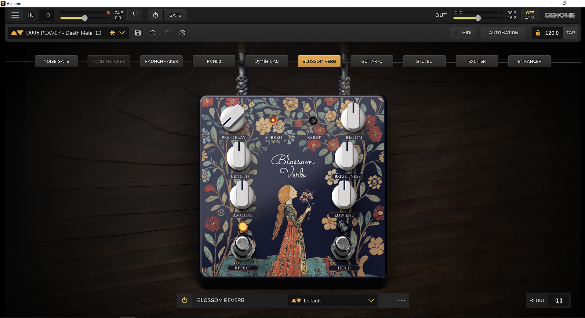Open the hamburger main menu
The width and height of the screenshot is (585, 318).
click(15, 15)
